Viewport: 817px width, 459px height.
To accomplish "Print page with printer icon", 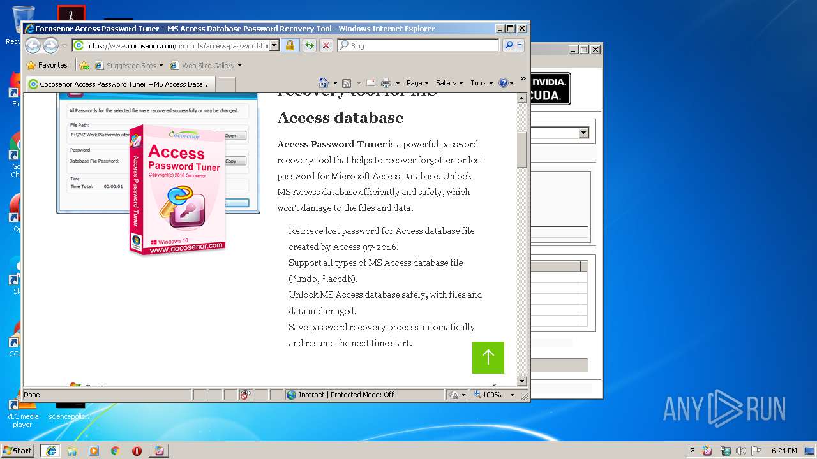I will tap(386, 83).
